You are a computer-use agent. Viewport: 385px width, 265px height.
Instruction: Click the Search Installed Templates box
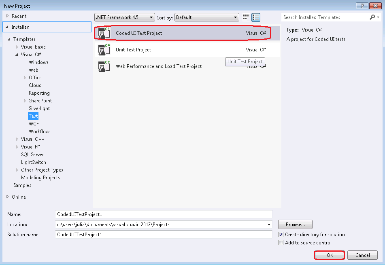coord(325,17)
